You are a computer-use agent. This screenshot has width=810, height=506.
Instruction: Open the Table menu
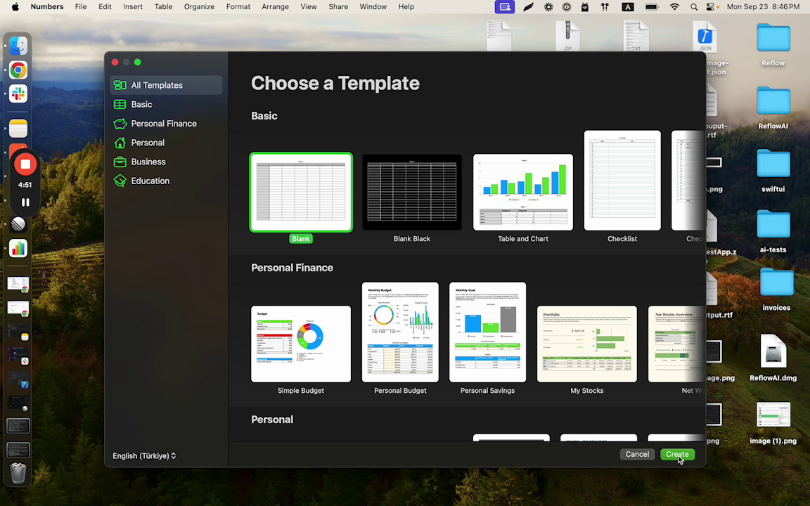163,7
